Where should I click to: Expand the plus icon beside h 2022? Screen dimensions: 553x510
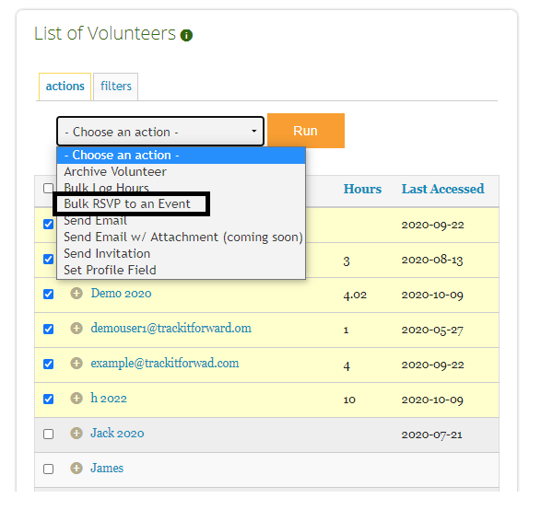pyautogui.click(x=76, y=399)
